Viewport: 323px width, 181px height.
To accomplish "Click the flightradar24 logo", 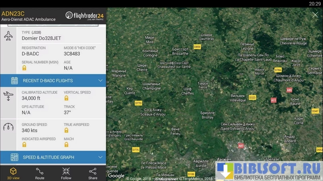I will (85, 16).
